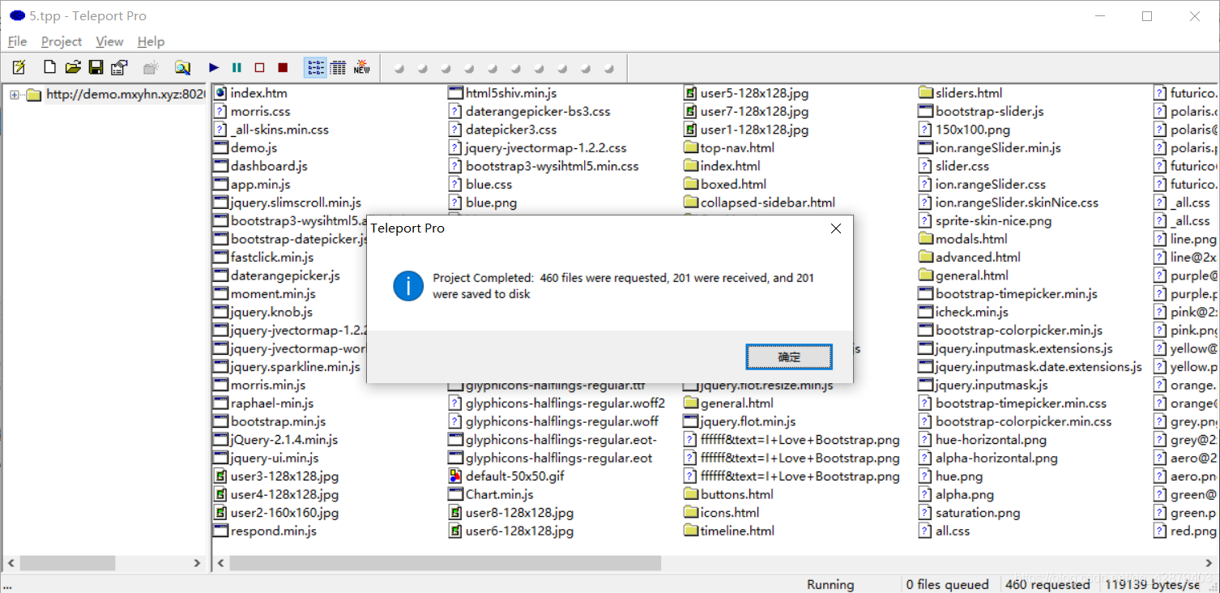Open the Help menu
This screenshot has height=593, width=1220.
click(x=151, y=41)
